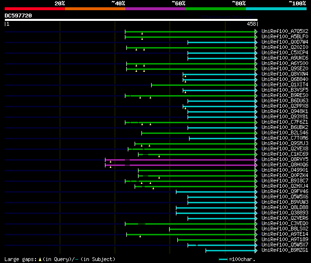The image size is (311, 263).
Task: Click the green ~80% identity color bar
Action: 216,9
